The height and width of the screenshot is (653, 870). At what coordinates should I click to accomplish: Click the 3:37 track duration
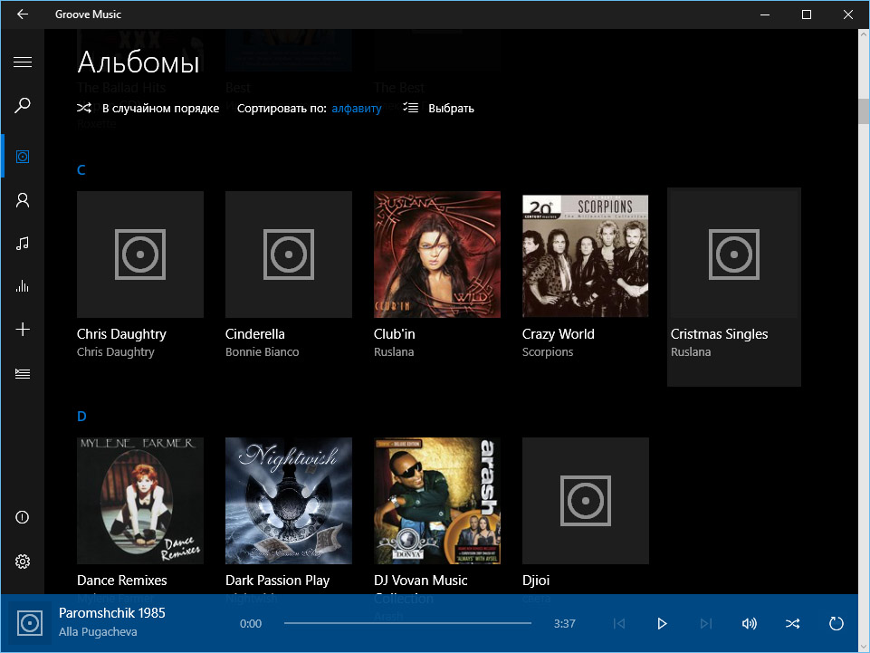(x=564, y=624)
